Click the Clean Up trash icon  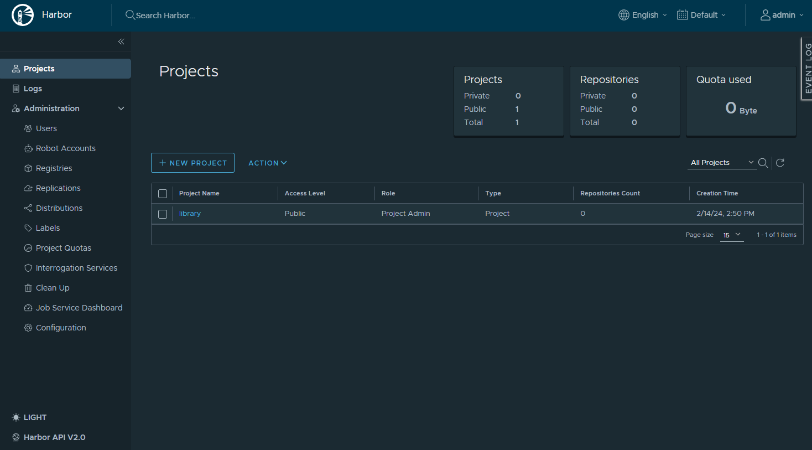pos(28,288)
